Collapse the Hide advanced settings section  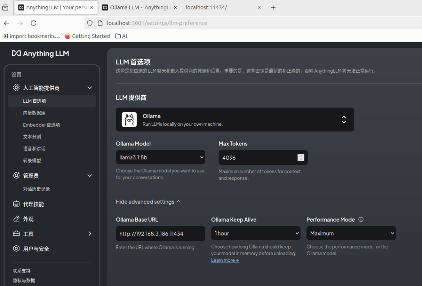pyautogui.click(x=148, y=202)
